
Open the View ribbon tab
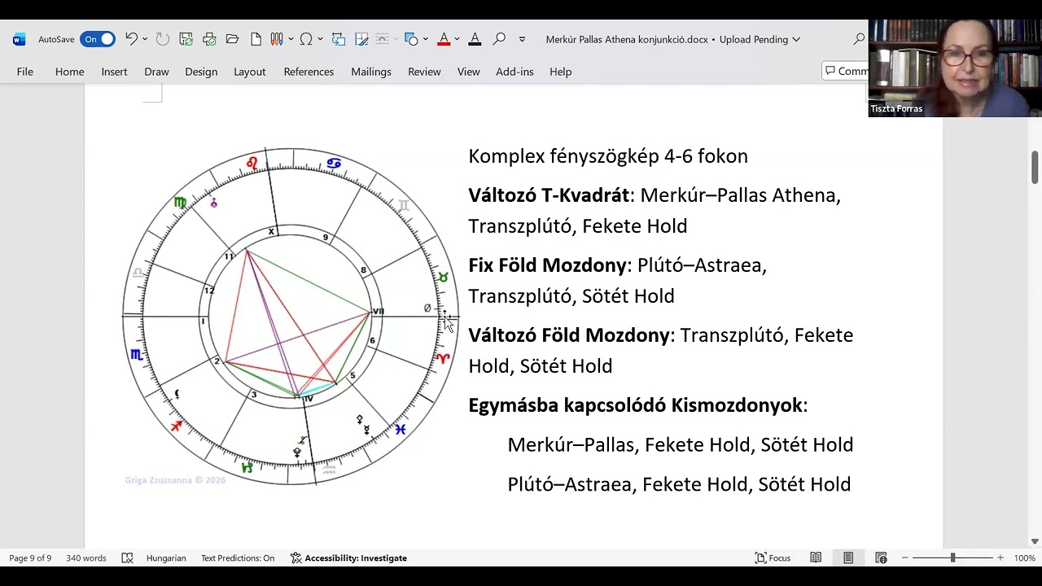click(468, 72)
